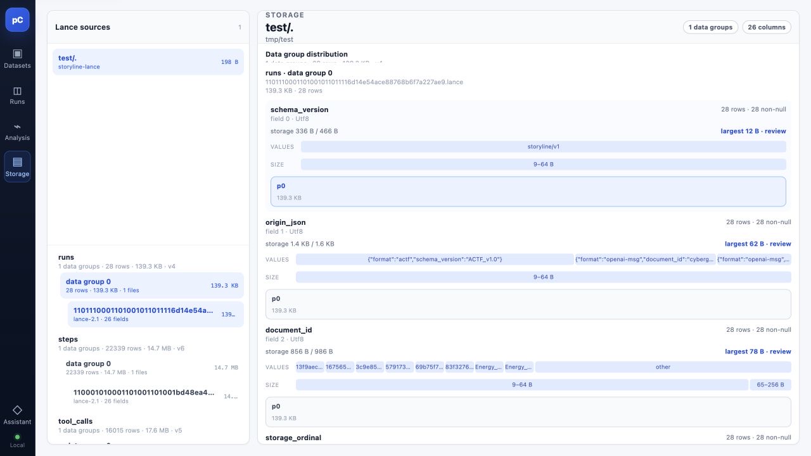811x456 pixels.
Task: Click the document_id 9–64 B size bar
Action: click(522, 384)
